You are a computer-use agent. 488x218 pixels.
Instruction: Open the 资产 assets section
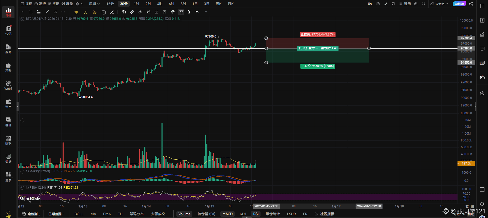tap(8, 103)
